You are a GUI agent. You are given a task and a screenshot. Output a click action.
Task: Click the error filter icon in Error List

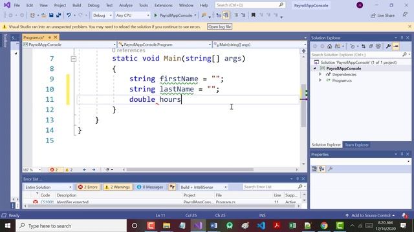[172, 187]
